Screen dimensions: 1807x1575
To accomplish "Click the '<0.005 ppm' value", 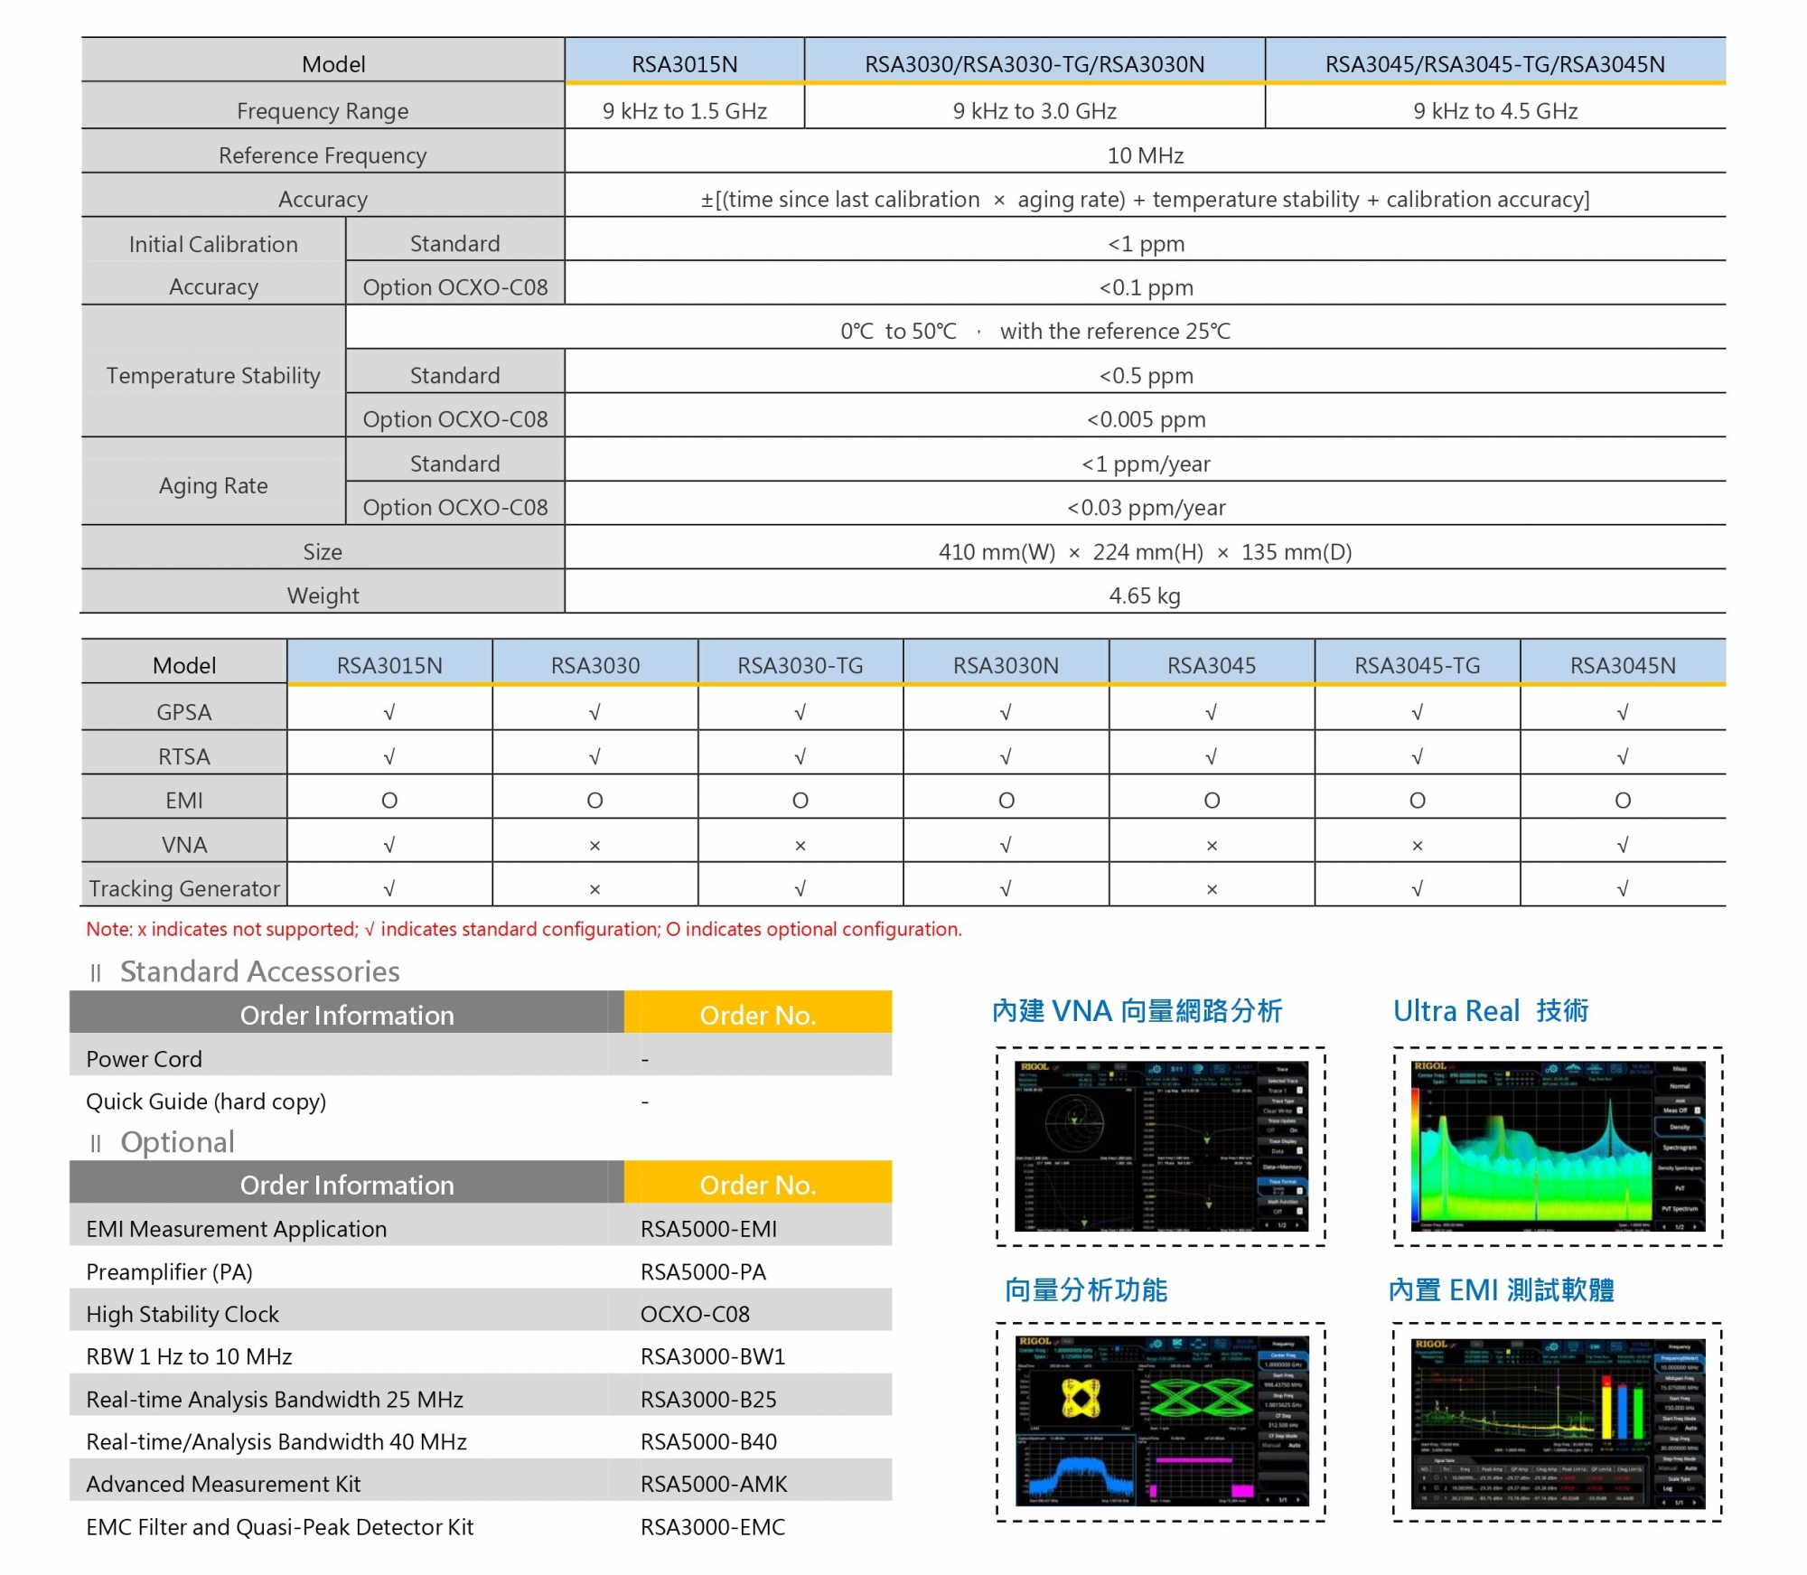I will pos(1146,419).
